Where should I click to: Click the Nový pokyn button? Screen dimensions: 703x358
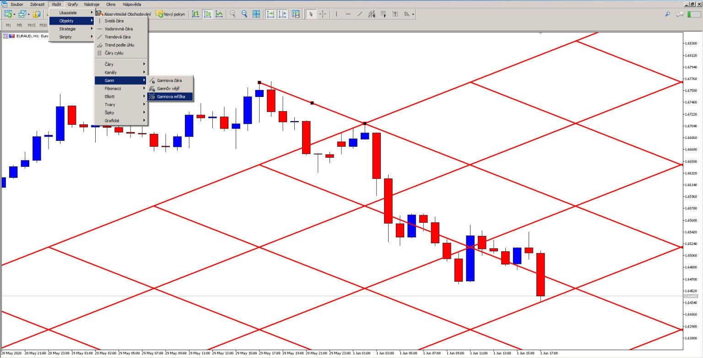[x=170, y=14]
